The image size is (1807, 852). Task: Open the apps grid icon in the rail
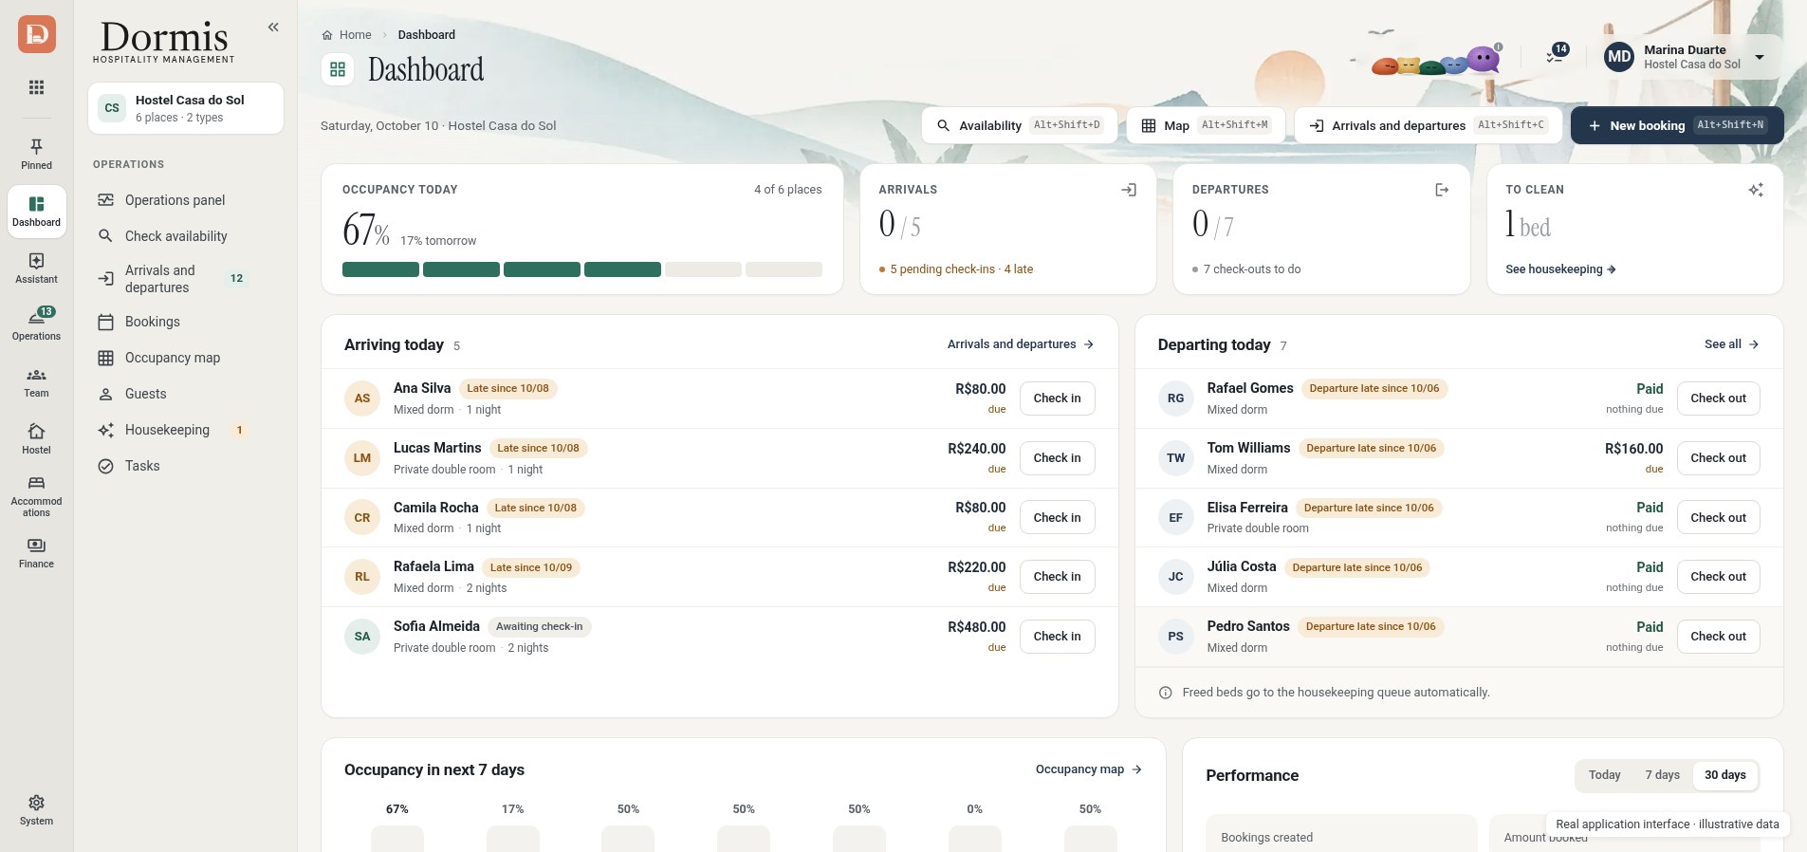(36, 87)
